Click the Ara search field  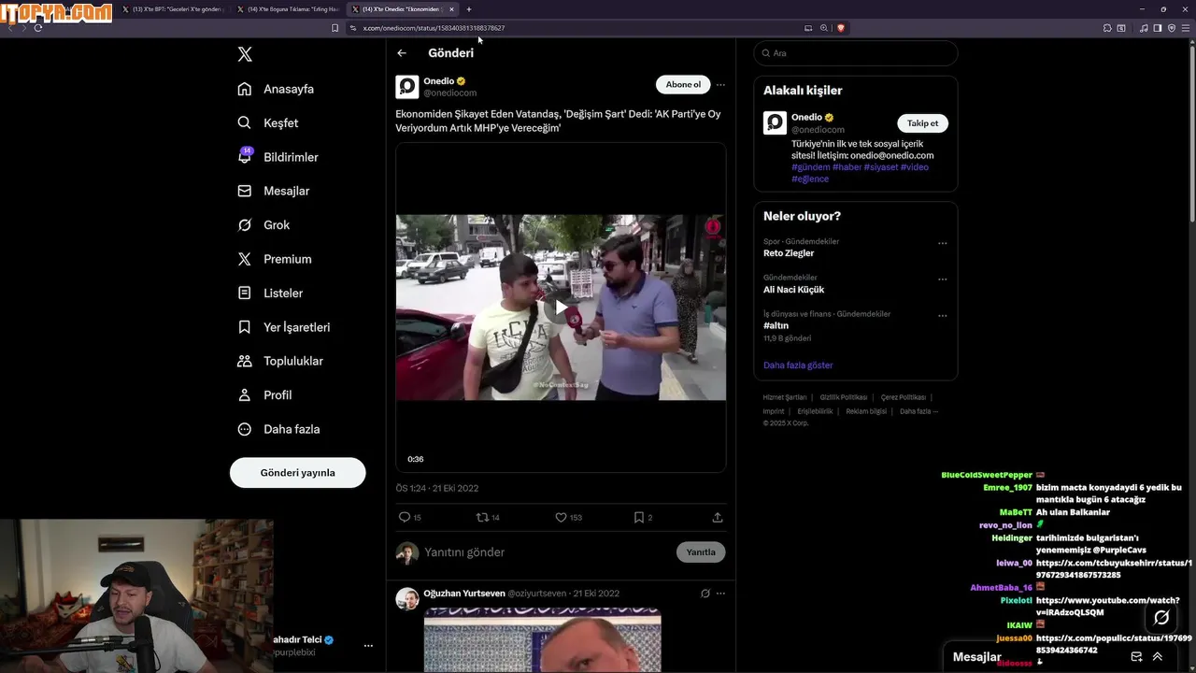pos(856,53)
